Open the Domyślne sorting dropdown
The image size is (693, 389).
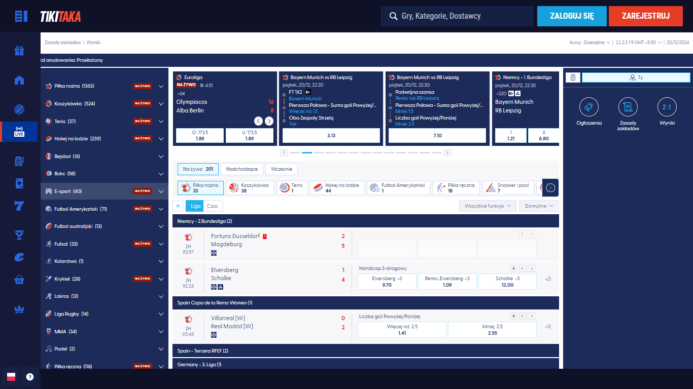(539, 206)
